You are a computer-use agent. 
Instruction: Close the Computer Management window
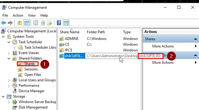tap(193, 7)
